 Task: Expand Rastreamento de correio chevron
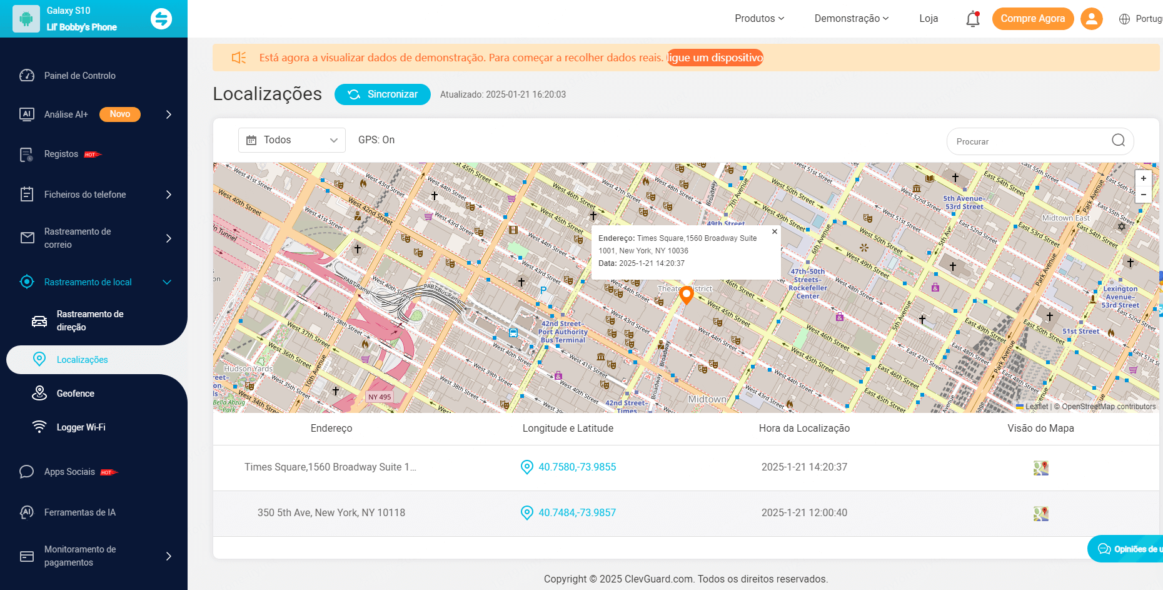[x=168, y=238]
